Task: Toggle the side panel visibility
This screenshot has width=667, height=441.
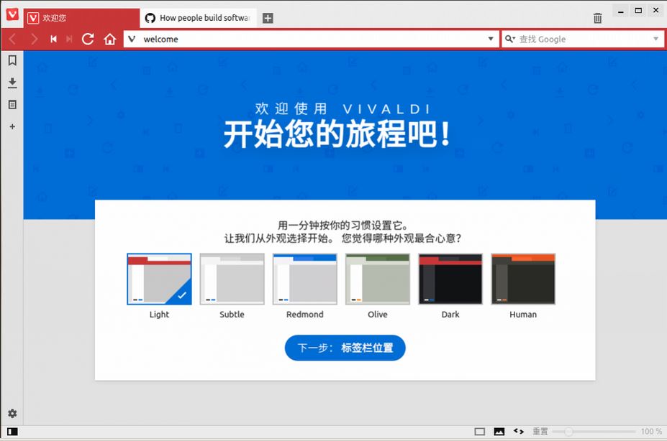Action: click(12, 432)
